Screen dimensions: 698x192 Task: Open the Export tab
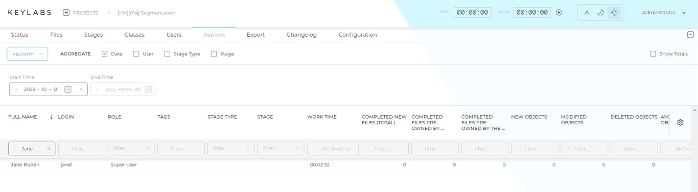click(255, 35)
